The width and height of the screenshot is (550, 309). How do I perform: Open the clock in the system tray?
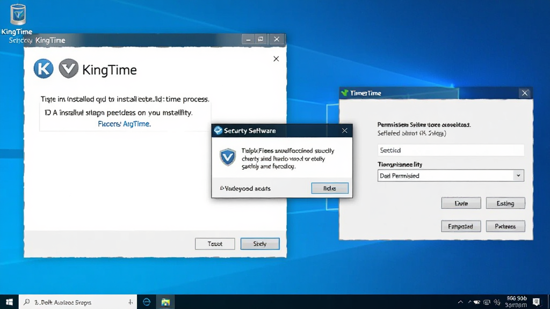tap(516, 302)
